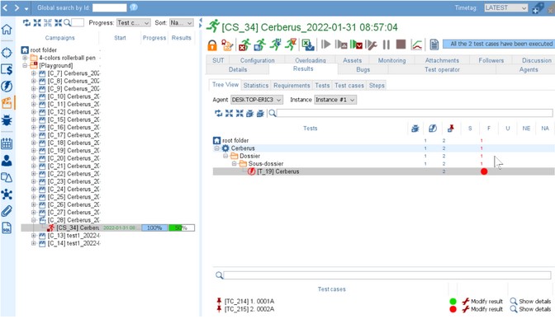Image resolution: width=555 pixels, height=319 pixels.
Task: Open the Bugs tab
Action: point(363,69)
